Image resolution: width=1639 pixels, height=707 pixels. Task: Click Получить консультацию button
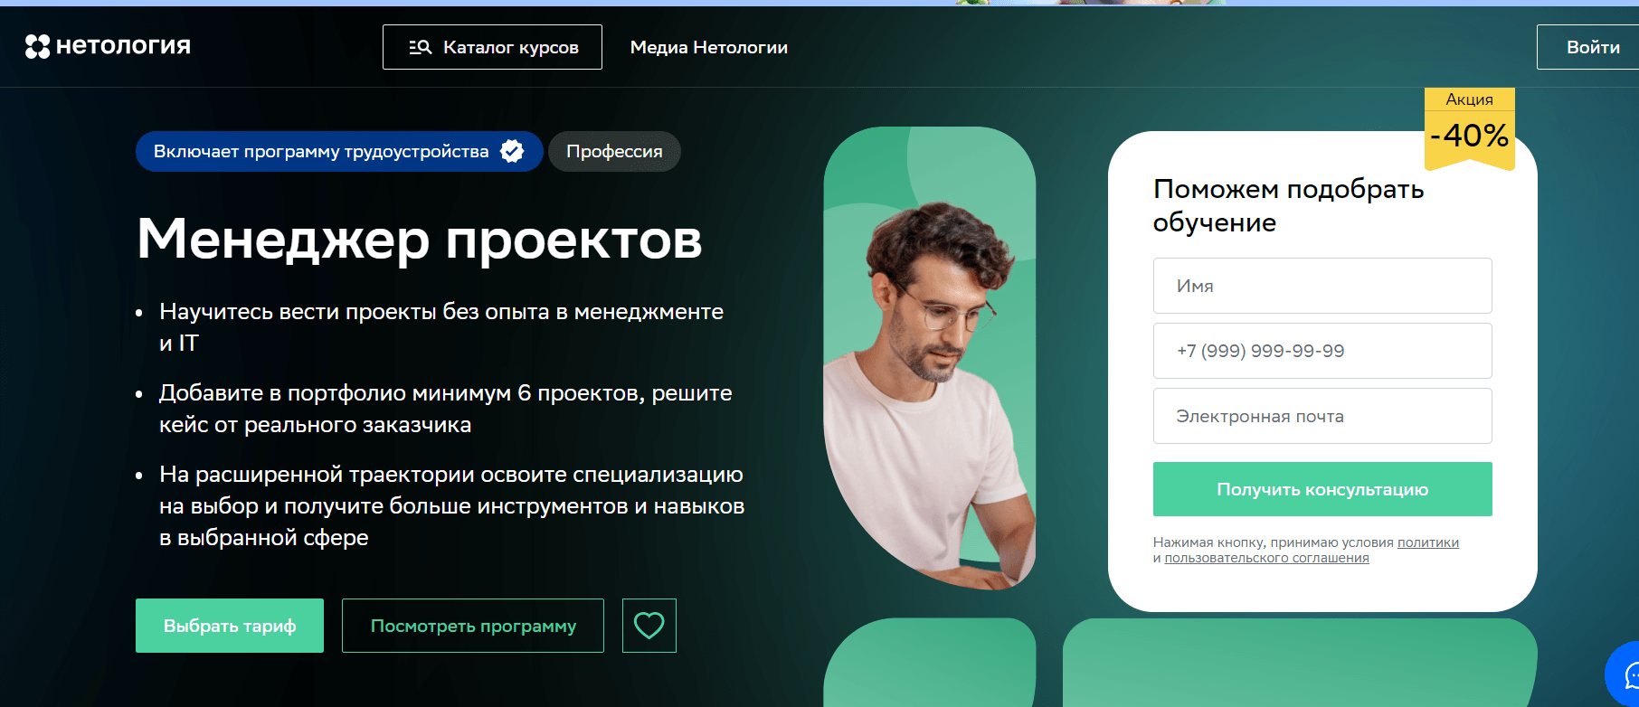tap(1322, 489)
